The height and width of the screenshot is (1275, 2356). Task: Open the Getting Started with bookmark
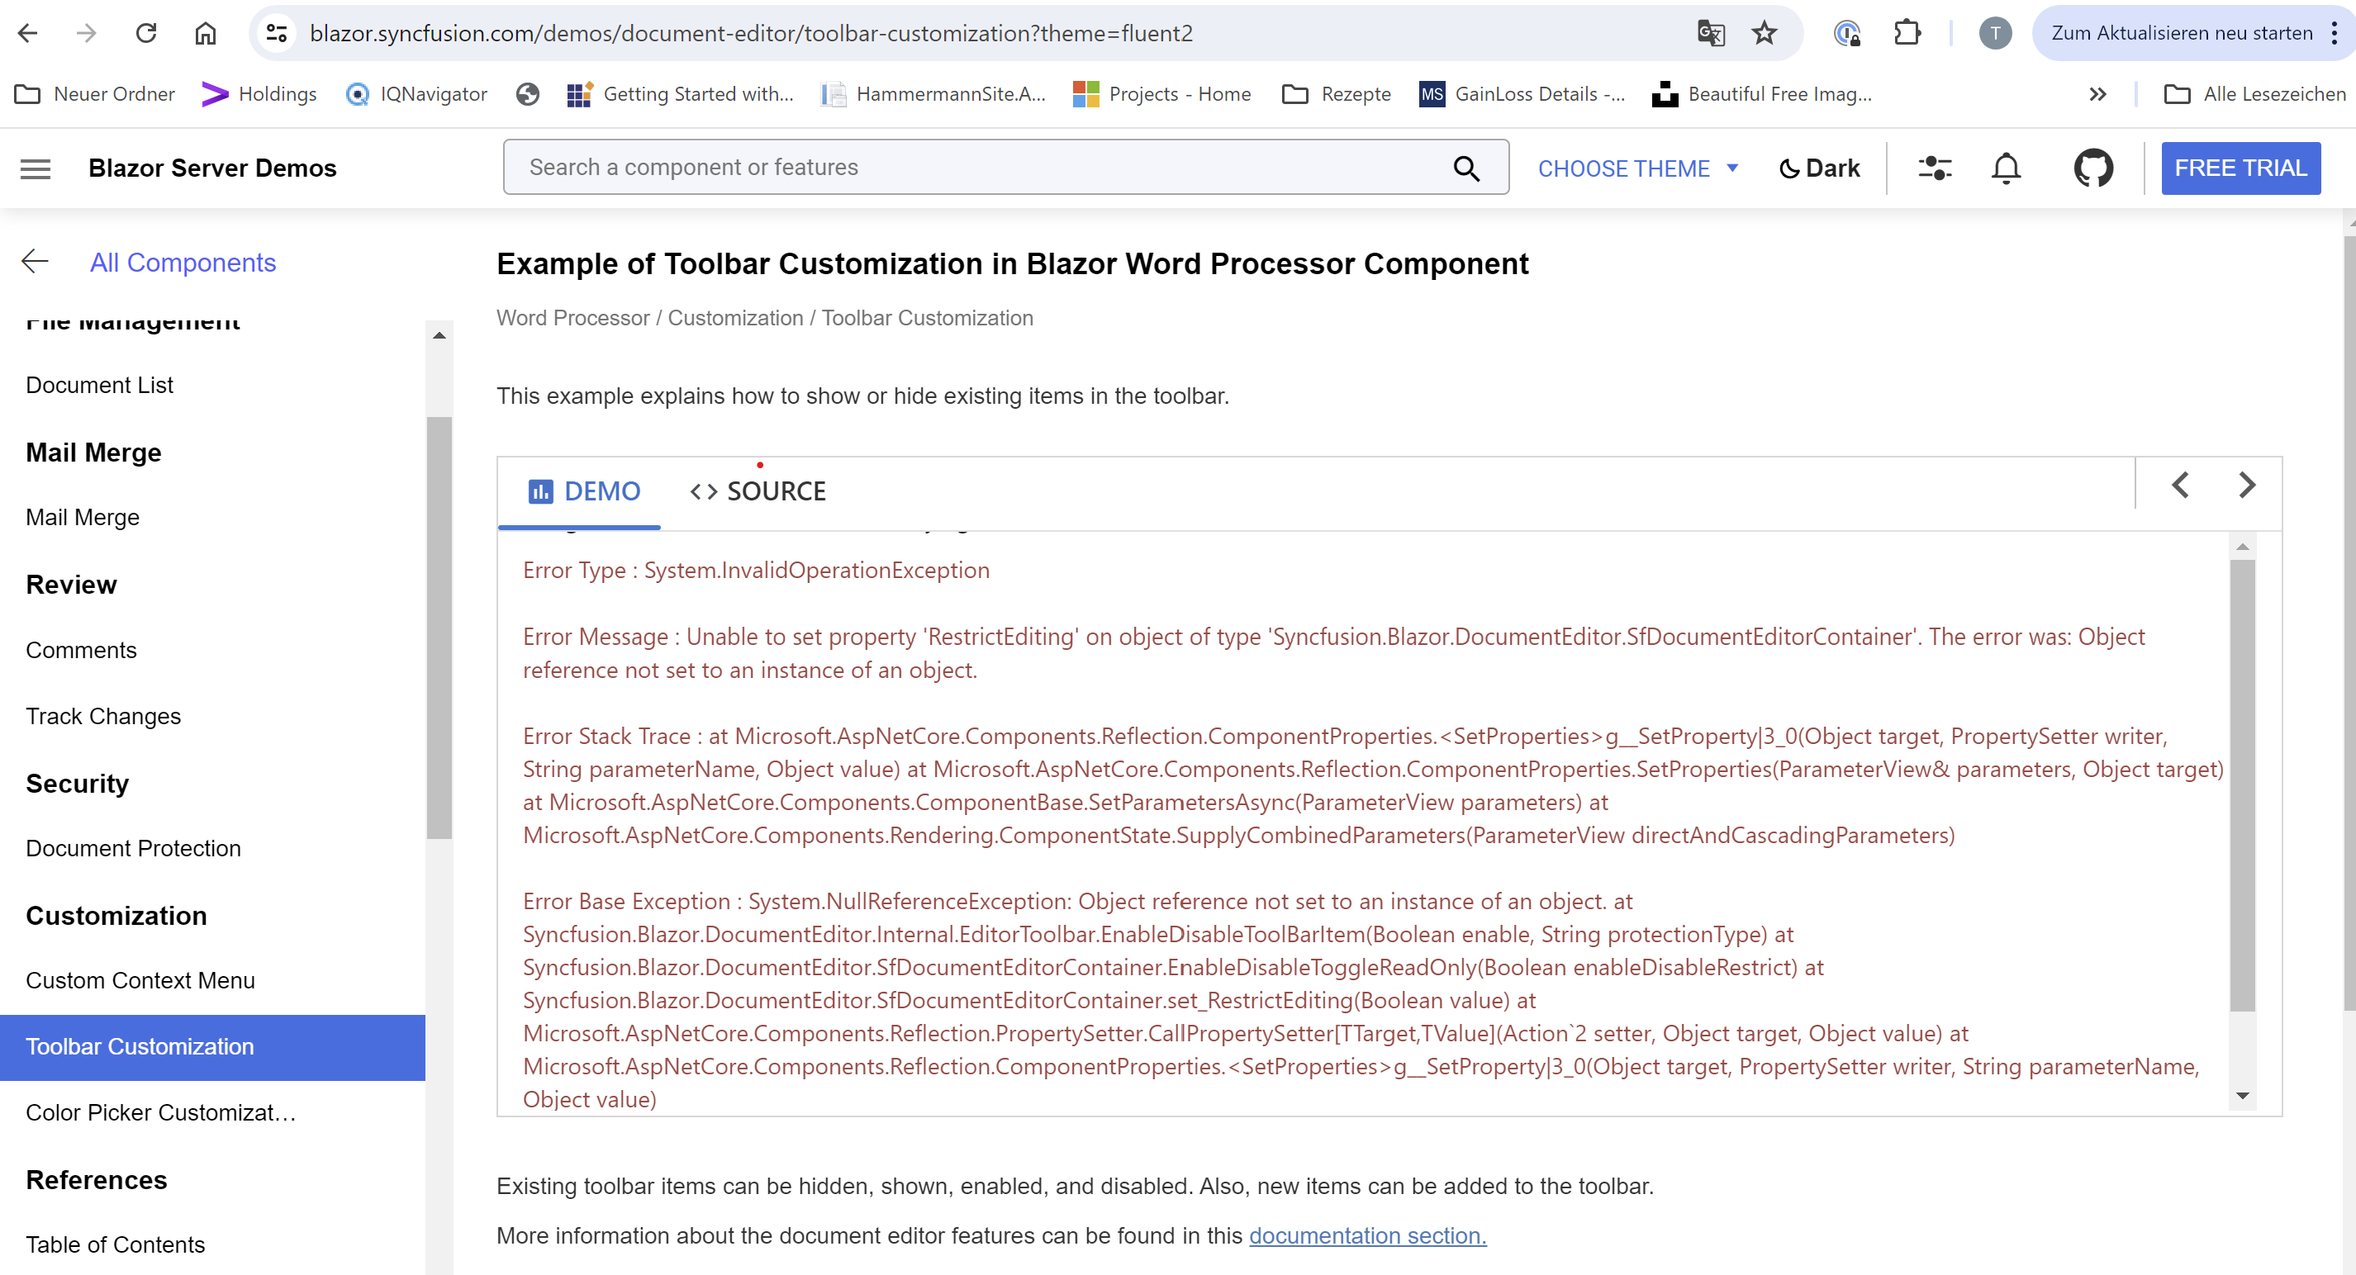(680, 94)
